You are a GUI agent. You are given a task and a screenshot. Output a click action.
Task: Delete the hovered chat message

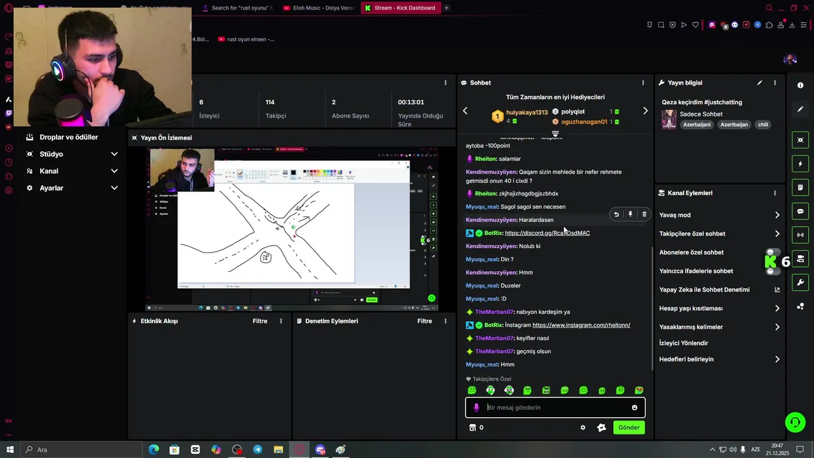(644, 215)
